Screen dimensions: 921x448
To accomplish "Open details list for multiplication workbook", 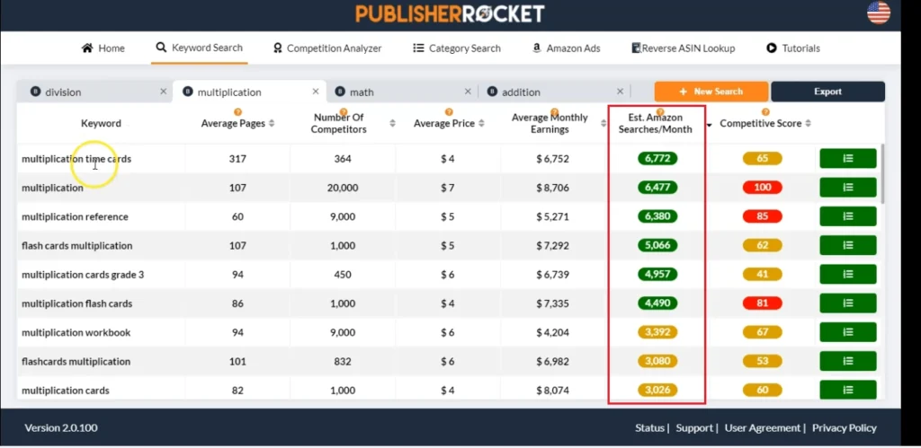I will pos(847,332).
